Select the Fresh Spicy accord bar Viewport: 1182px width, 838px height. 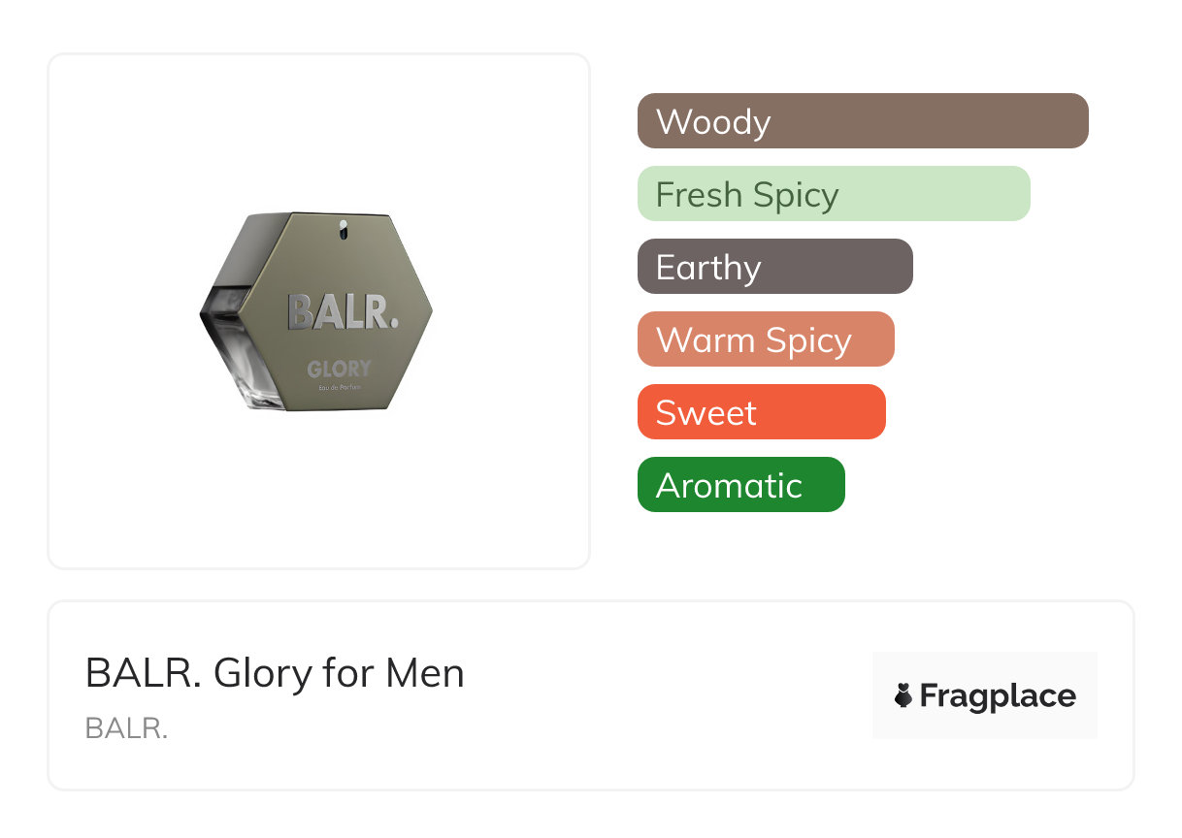pyautogui.click(x=833, y=194)
